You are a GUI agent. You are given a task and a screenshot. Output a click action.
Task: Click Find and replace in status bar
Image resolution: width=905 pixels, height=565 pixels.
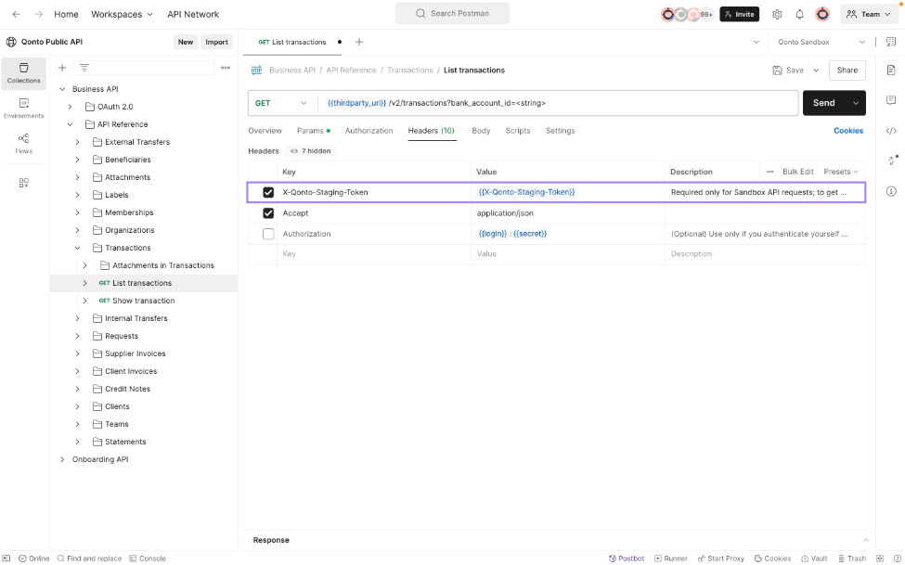89,559
